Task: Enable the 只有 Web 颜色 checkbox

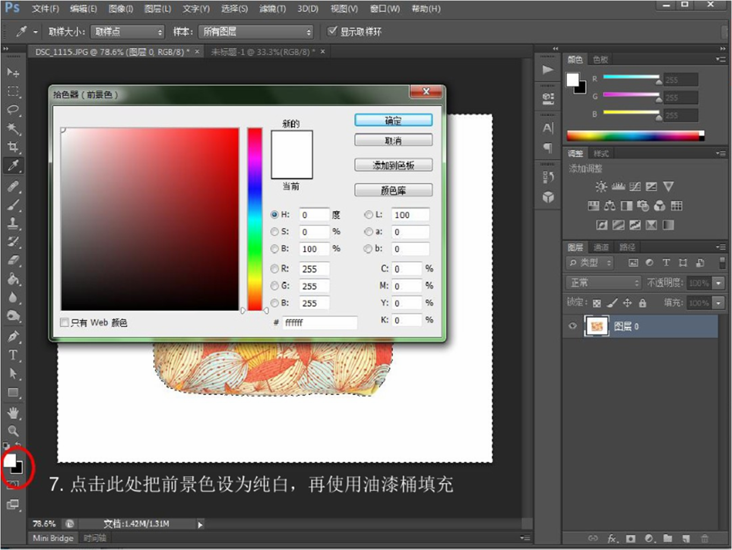Action: tap(64, 323)
